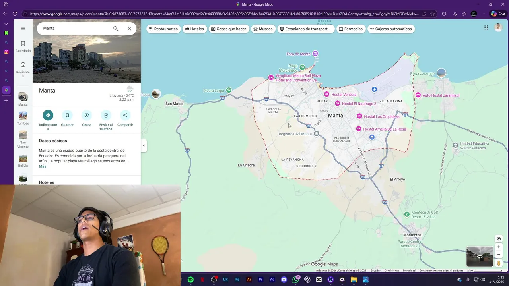The width and height of the screenshot is (509, 286).
Task: Click the Condiciones footer link
Action: point(392,271)
